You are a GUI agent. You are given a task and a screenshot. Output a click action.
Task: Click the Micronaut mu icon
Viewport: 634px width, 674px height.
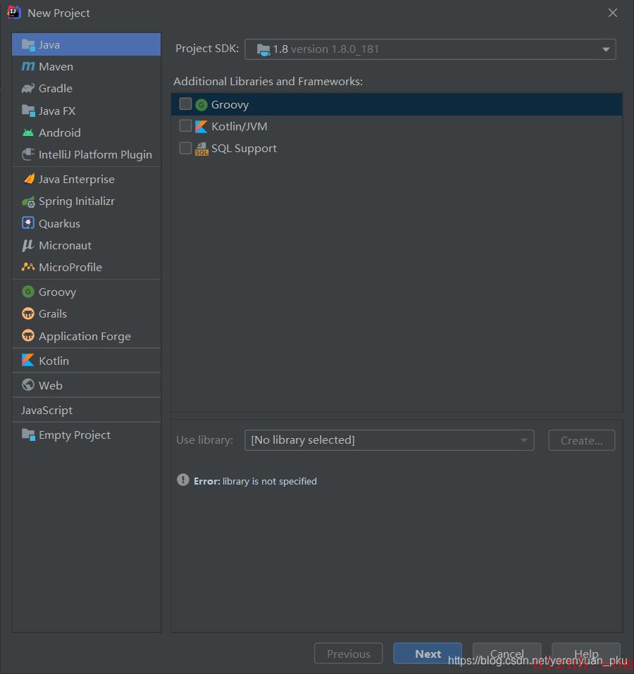tap(28, 245)
